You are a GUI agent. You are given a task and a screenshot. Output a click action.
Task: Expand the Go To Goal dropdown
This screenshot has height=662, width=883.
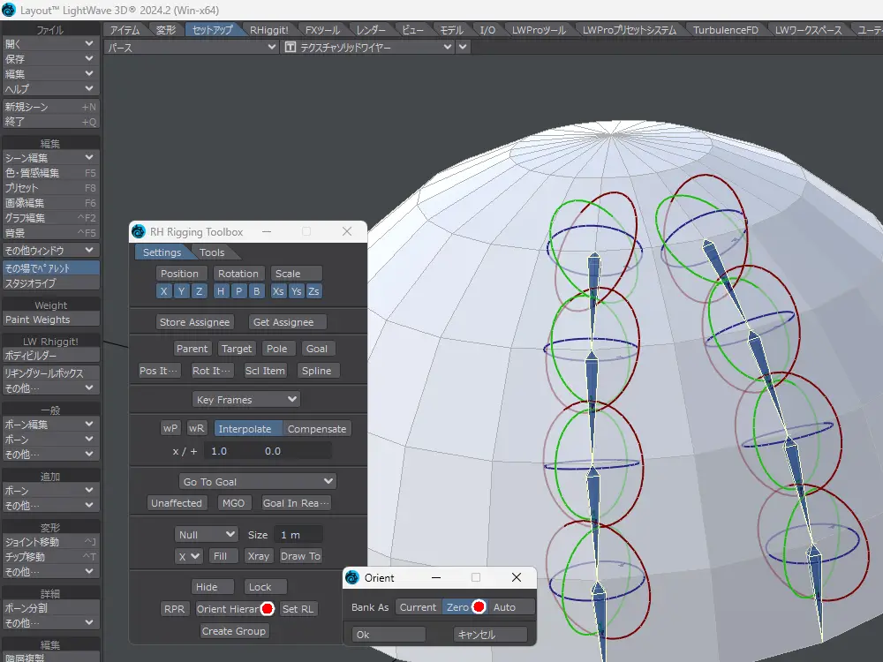pos(257,482)
